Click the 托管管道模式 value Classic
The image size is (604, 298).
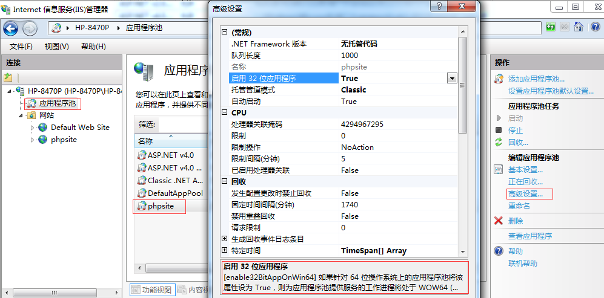pos(354,89)
